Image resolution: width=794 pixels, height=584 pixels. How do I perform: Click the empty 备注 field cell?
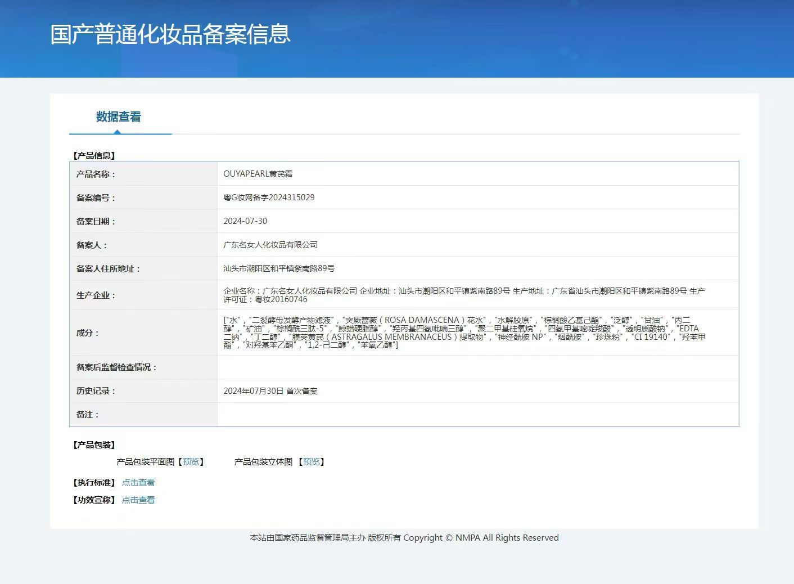(x=477, y=415)
